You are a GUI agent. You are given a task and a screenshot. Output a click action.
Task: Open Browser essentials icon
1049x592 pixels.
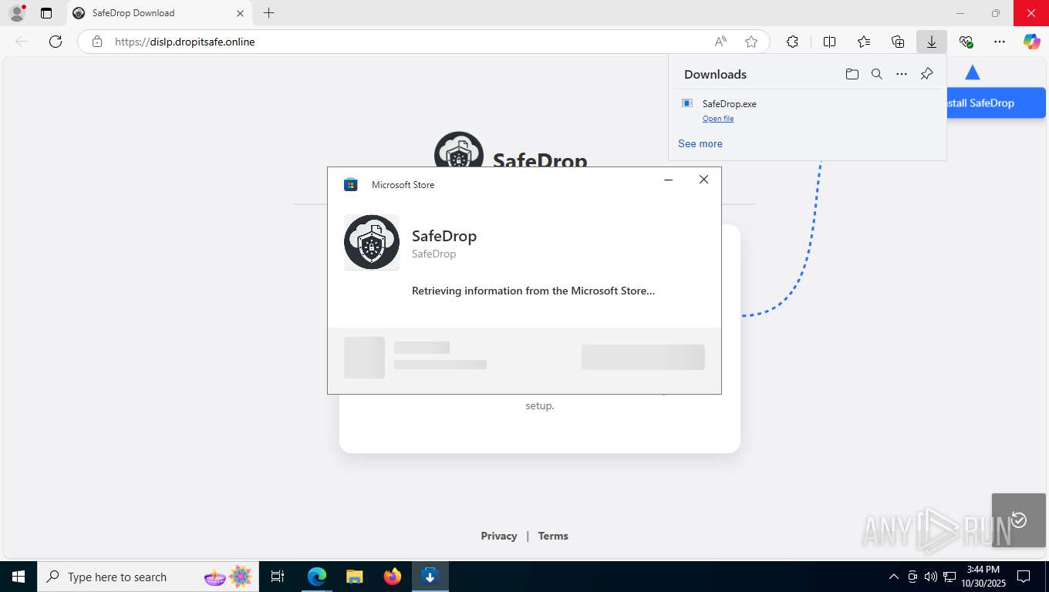(966, 42)
